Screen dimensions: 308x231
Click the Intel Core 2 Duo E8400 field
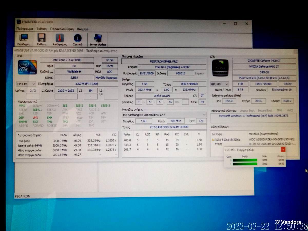pos(67,60)
